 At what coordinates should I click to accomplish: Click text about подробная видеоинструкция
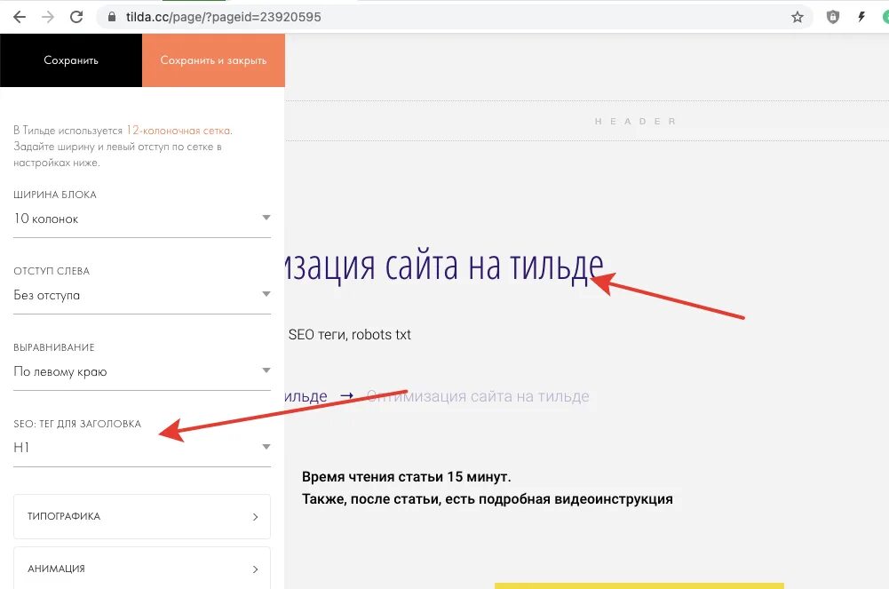pos(487,499)
